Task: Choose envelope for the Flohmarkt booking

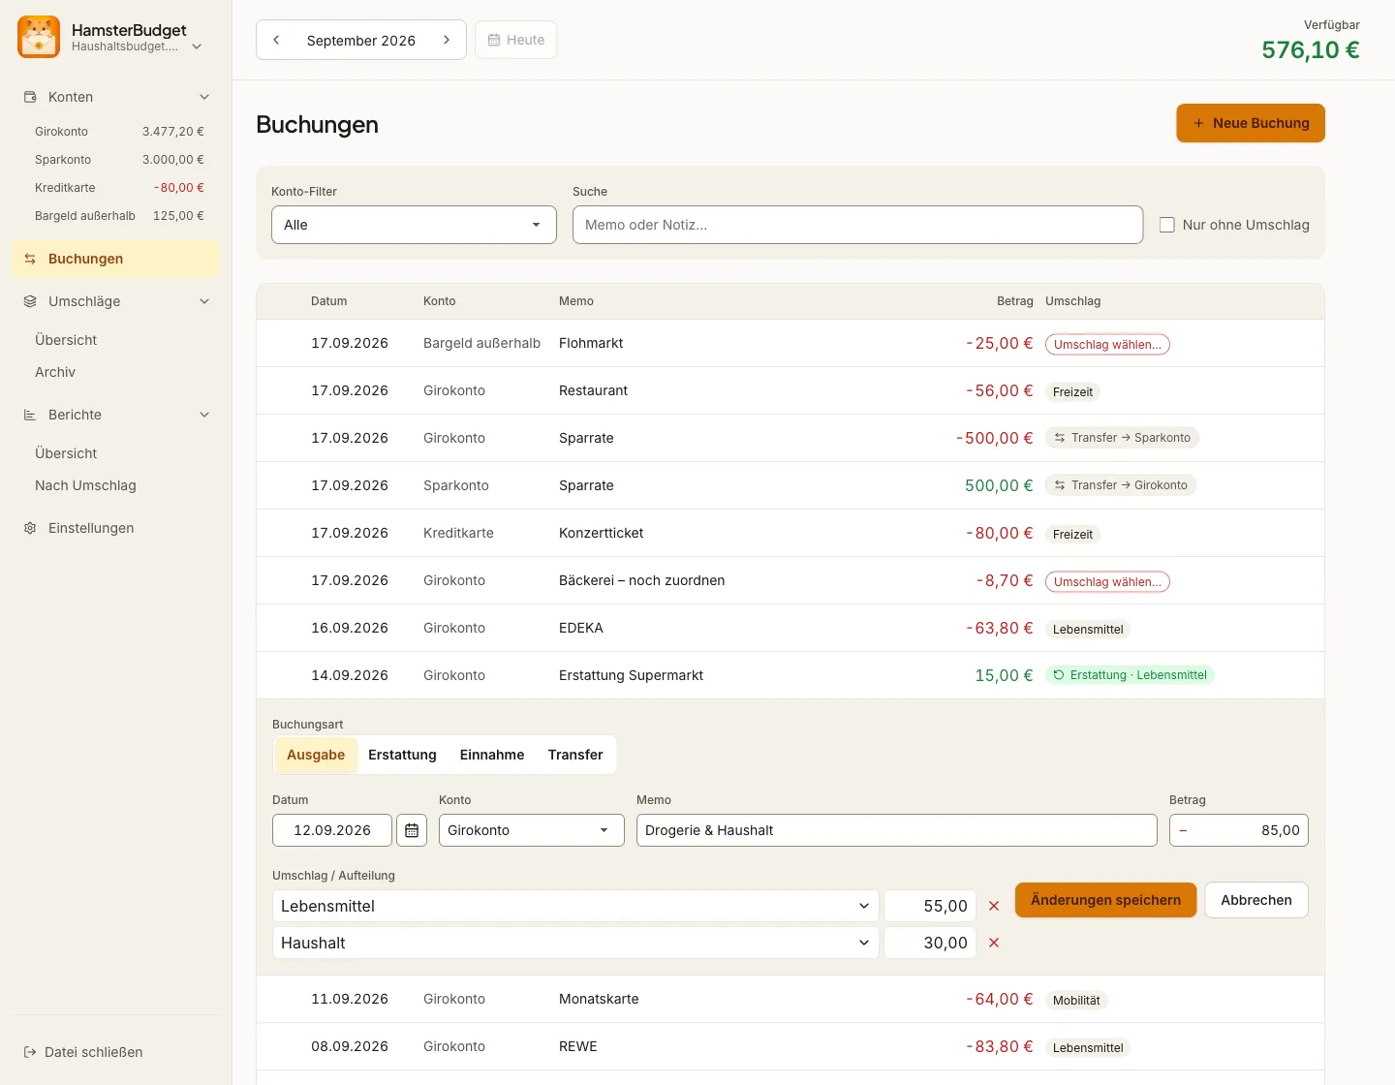Action: (1107, 344)
